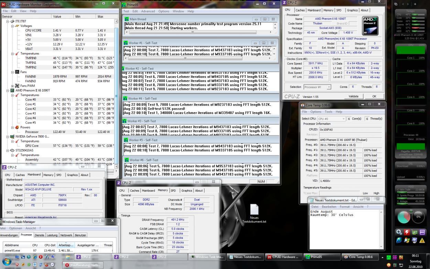Collapse the NVIDIA GeForce 7800 node
The image size is (430, 269).
pos(8,136)
